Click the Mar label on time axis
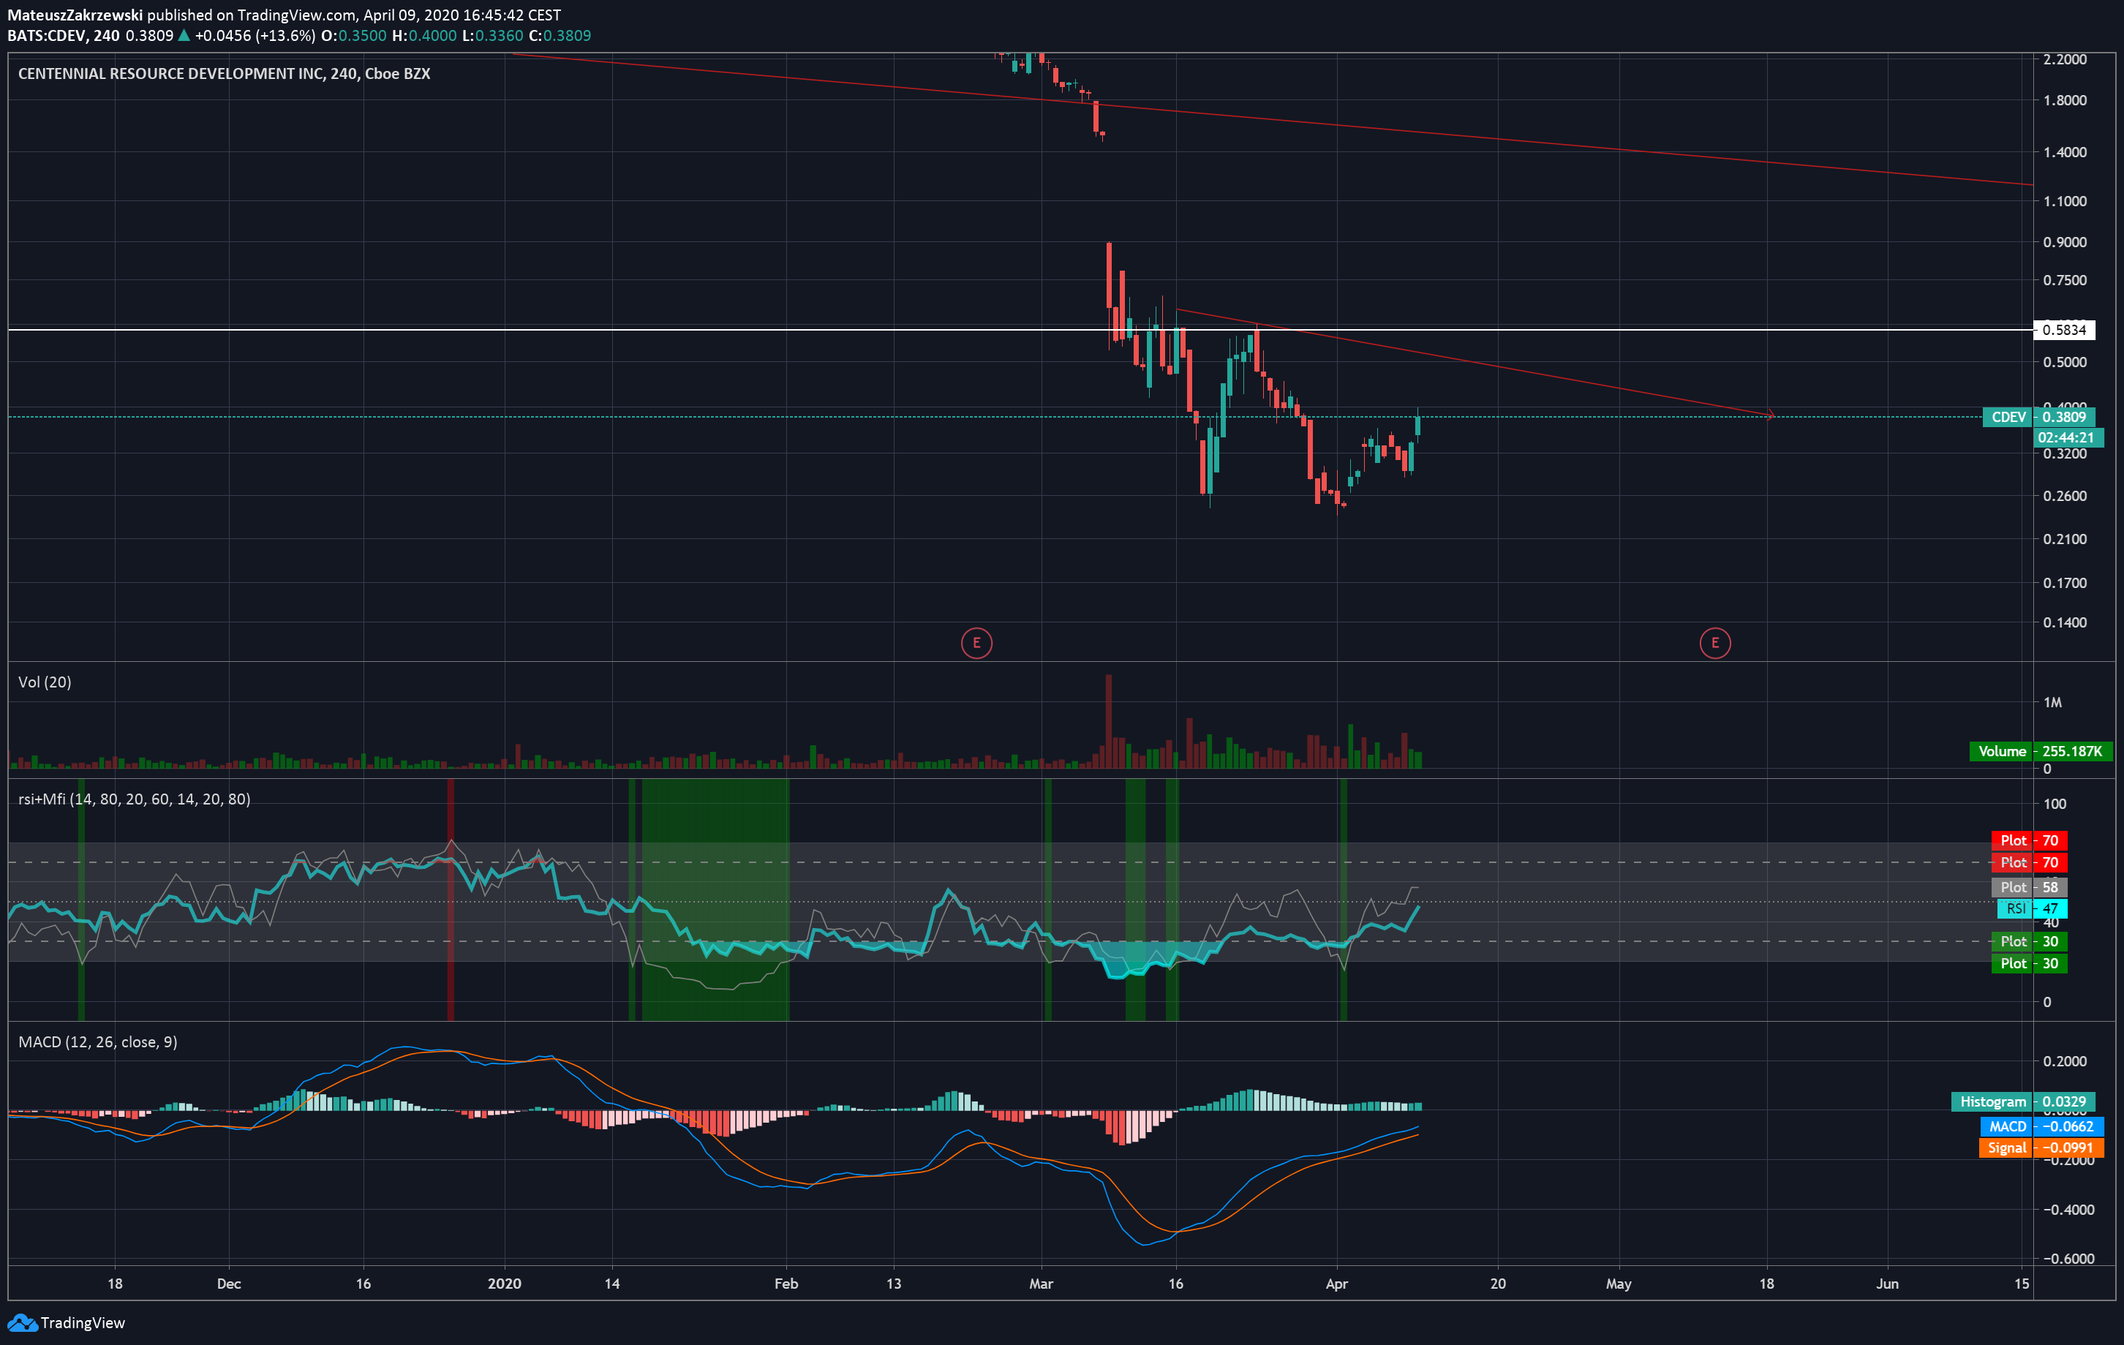Viewport: 2124px width, 1345px height. coord(1041,1284)
